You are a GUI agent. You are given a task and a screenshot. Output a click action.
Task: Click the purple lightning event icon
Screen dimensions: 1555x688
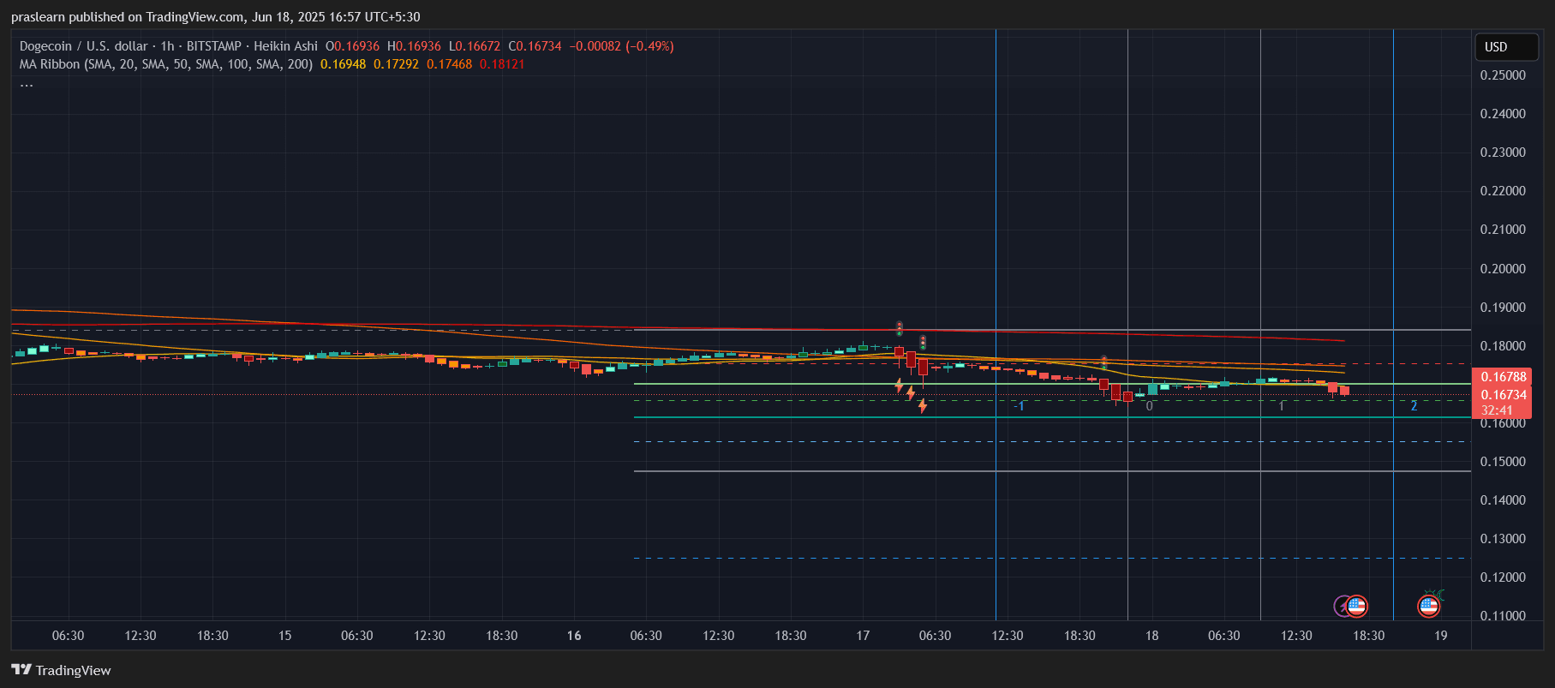click(1342, 607)
